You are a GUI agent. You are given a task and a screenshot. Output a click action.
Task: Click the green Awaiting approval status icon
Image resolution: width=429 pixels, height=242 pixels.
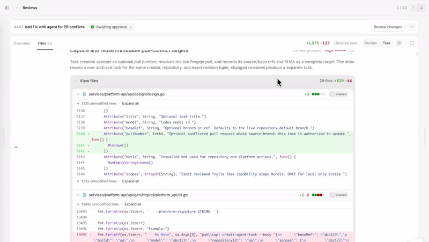[x=92, y=27]
